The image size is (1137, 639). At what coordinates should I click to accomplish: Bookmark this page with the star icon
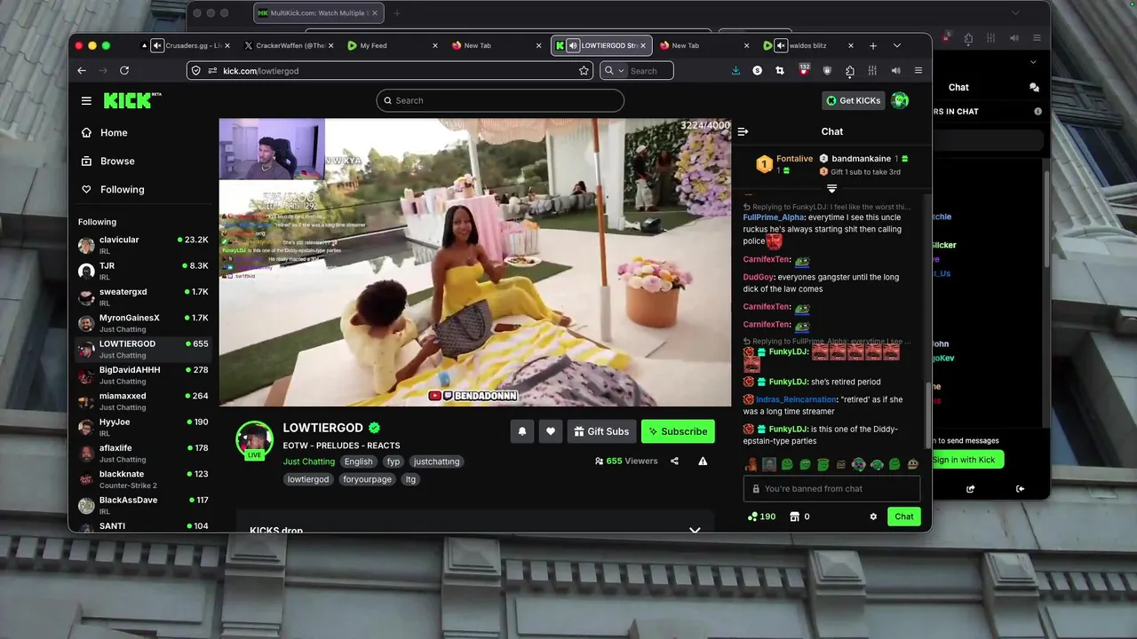tap(584, 70)
